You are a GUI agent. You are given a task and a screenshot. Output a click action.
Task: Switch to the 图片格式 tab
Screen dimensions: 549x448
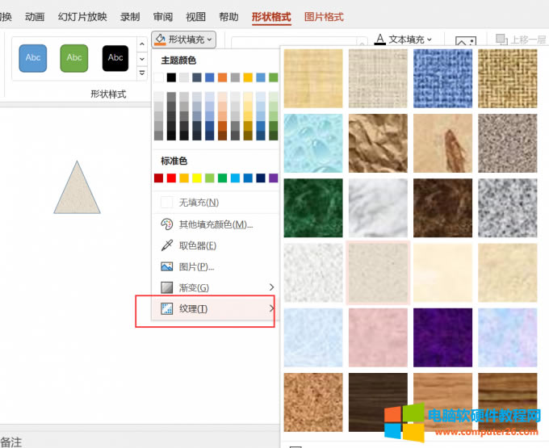tap(324, 17)
